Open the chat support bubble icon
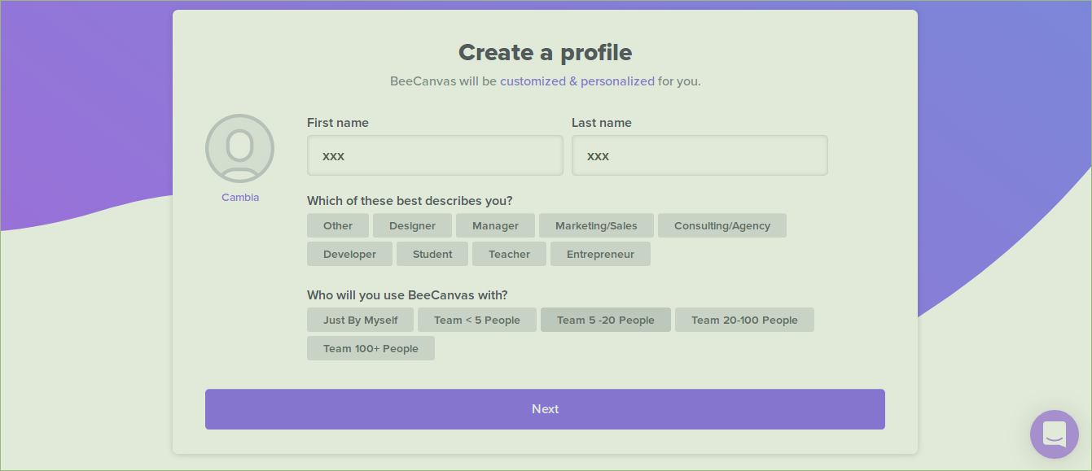This screenshot has width=1092, height=471. [1054, 434]
